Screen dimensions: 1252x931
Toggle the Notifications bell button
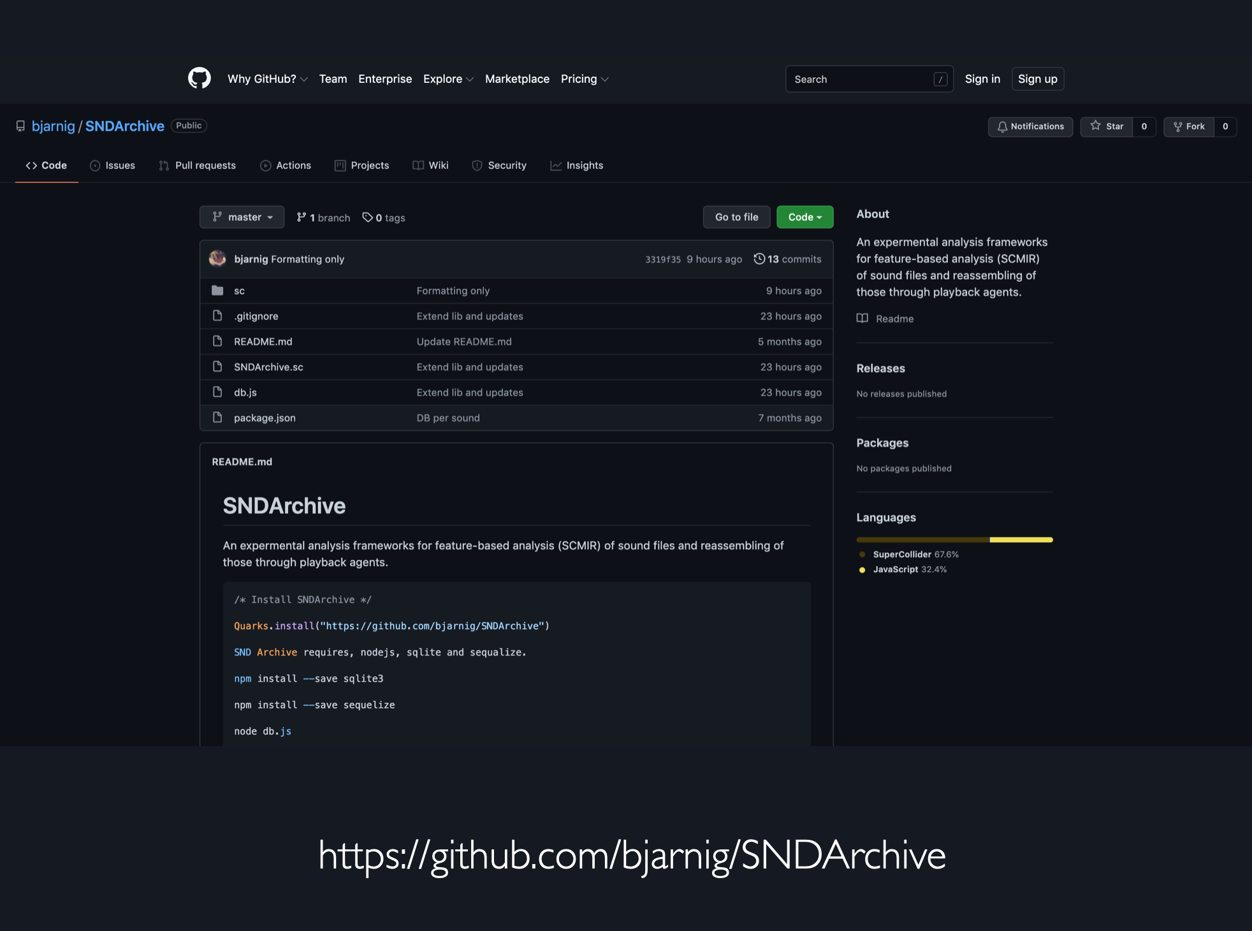point(1030,126)
